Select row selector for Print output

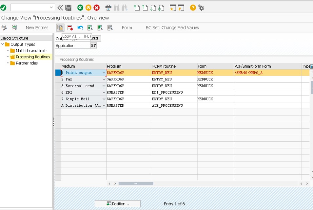tap(58, 73)
